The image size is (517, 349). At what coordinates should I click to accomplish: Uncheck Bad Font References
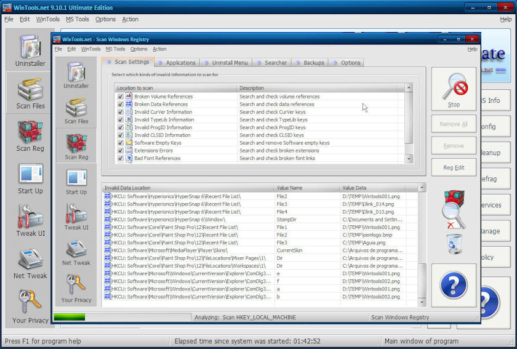[121, 158]
